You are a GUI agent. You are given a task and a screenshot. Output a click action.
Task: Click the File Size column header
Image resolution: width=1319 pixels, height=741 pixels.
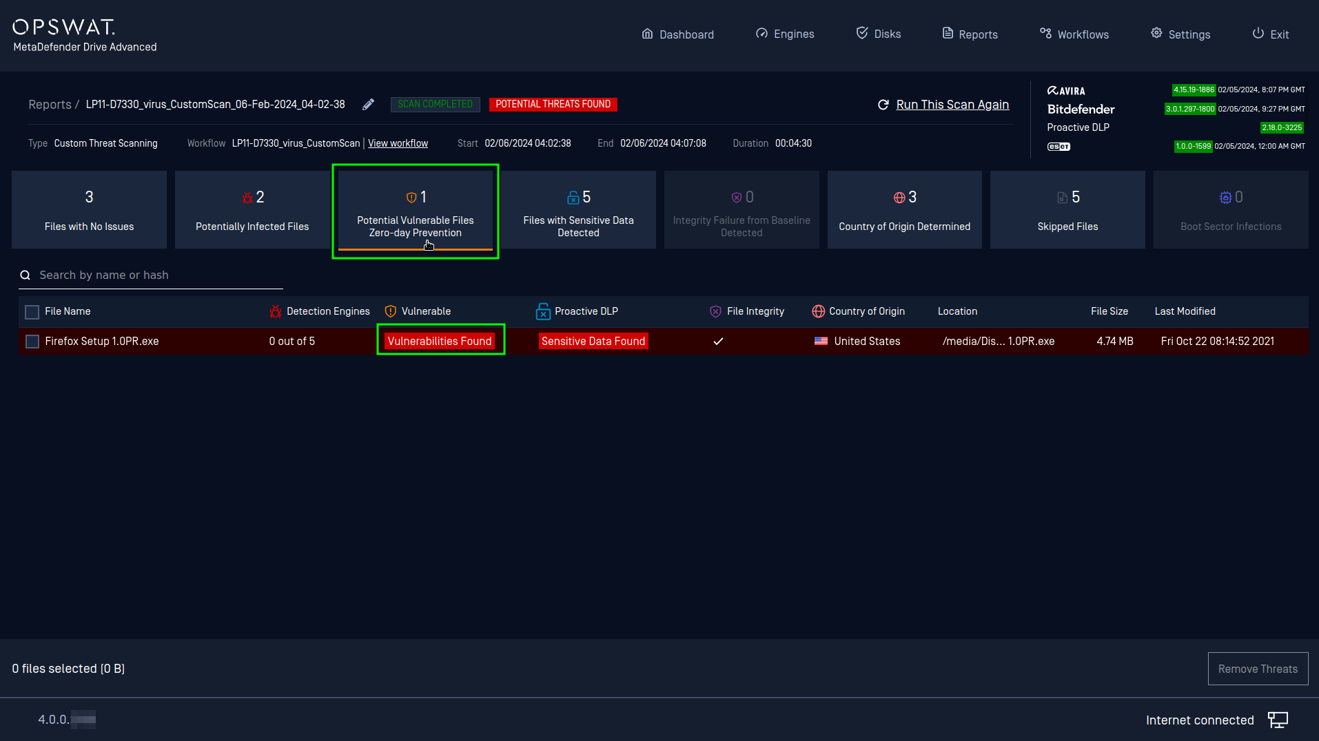click(x=1110, y=311)
